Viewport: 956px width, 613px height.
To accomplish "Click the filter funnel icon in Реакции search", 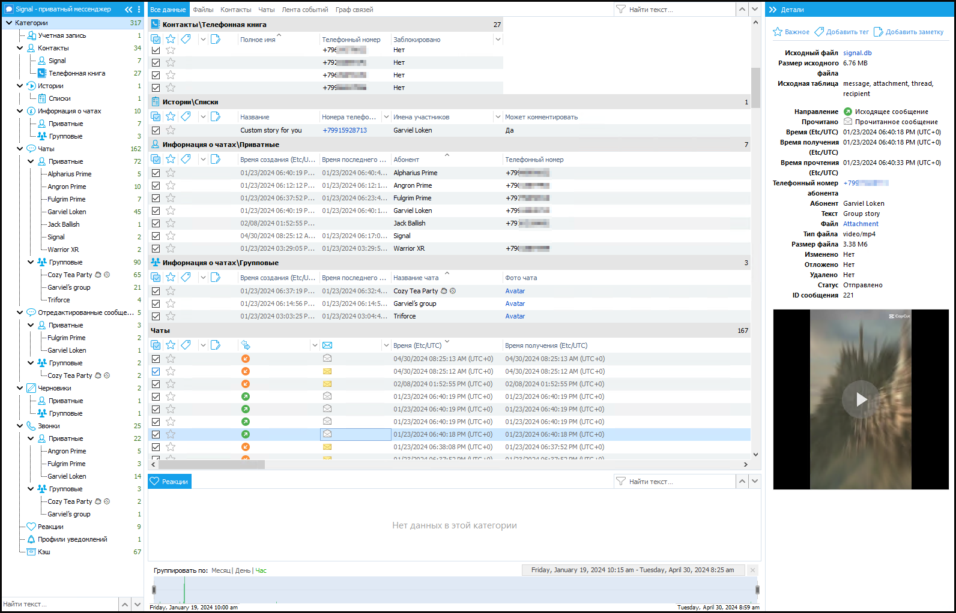I will (621, 482).
